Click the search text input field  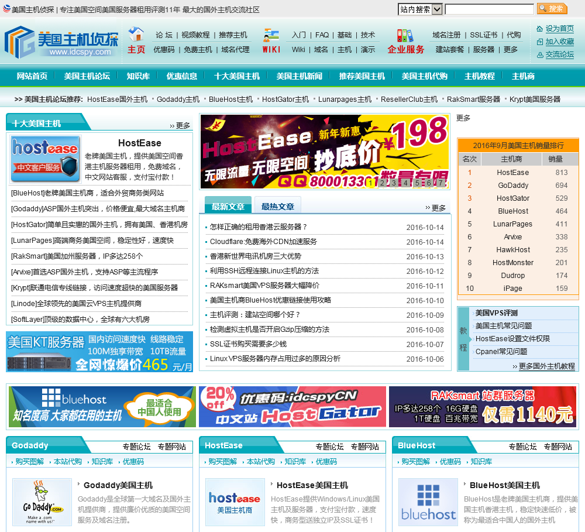pos(490,9)
